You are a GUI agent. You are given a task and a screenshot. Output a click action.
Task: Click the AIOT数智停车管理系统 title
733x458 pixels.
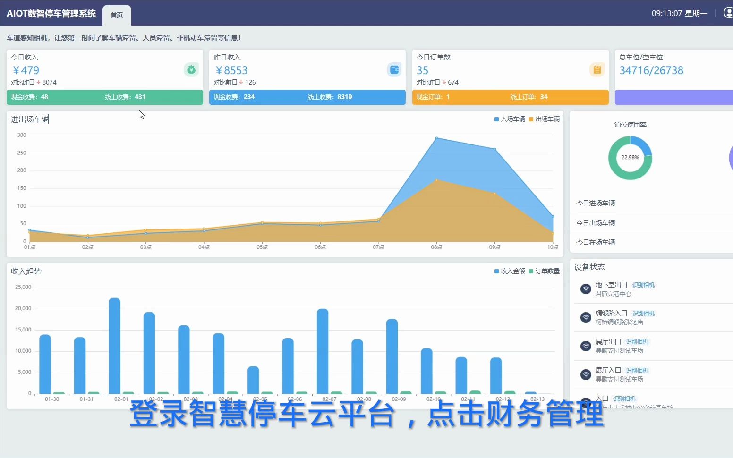click(x=51, y=13)
